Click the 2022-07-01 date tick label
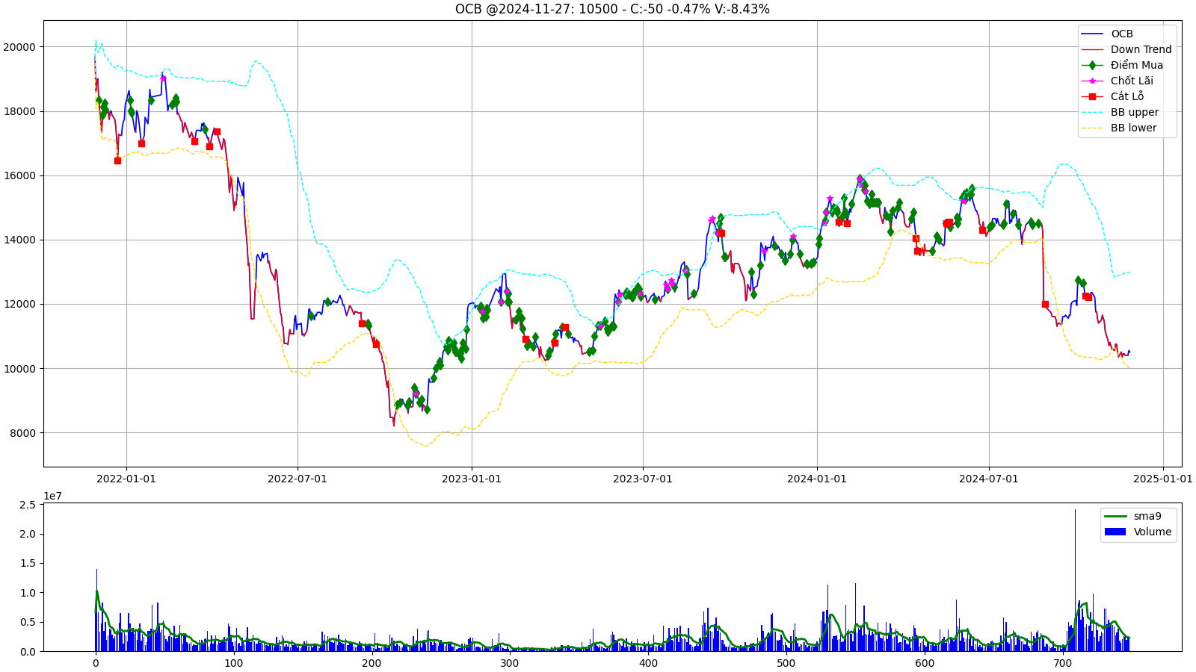Viewport: 1196px width, 672px height. coord(298,479)
